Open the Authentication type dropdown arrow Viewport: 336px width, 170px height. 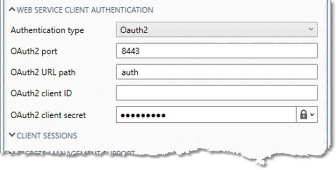[x=311, y=29]
